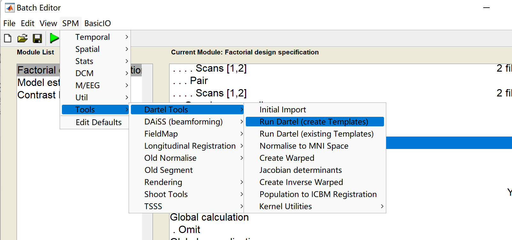Expand the Kernel Utilities submenu
The width and height of the screenshot is (512, 240).
[315, 206]
